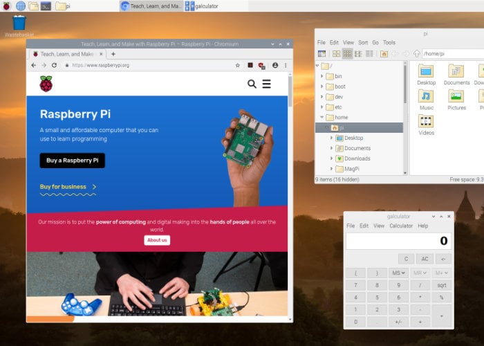The image size is (484, 346).
Task: Switch to the galculator taskbar entry
Action: pyautogui.click(x=202, y=6)
